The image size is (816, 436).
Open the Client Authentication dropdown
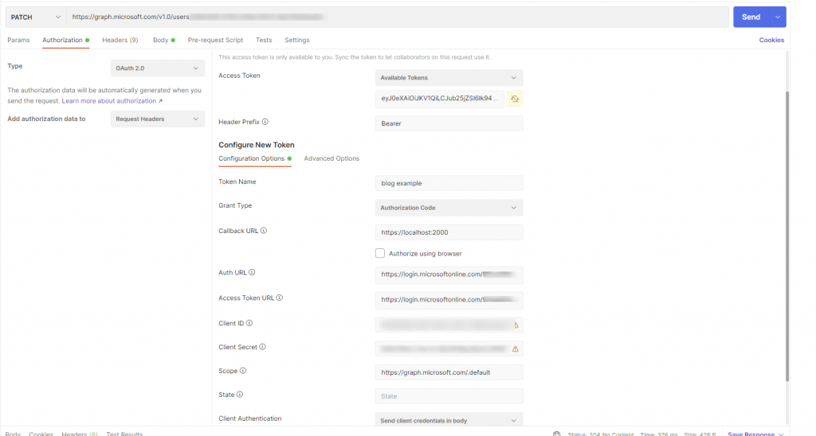[449, 420]
